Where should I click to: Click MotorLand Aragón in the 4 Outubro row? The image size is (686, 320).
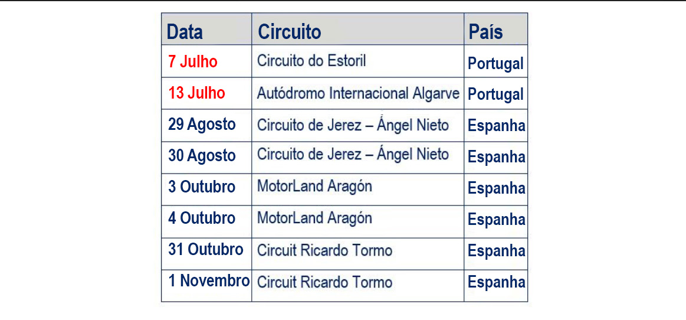(314, 218)
